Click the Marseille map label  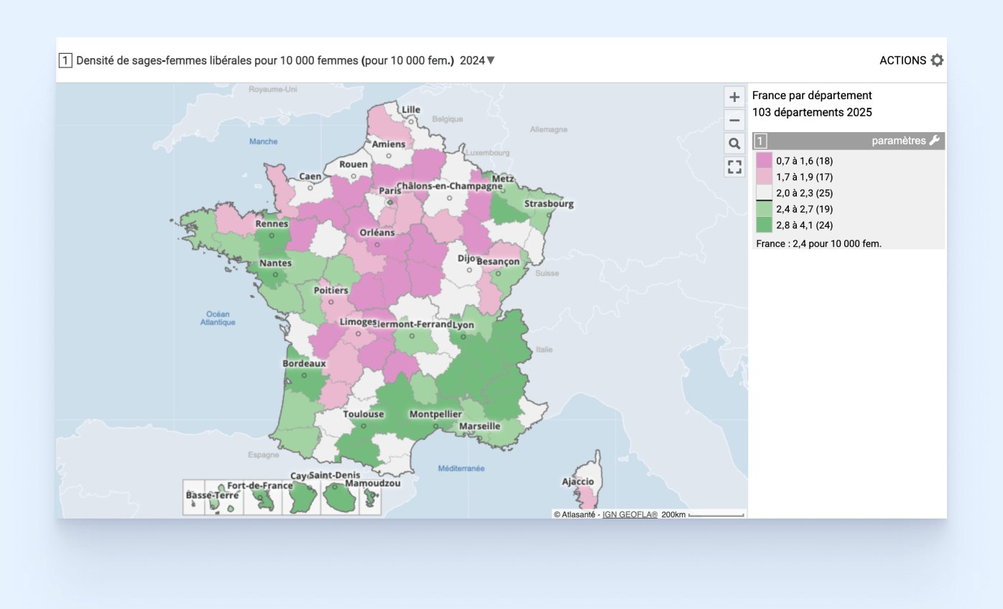pos(480,426)
